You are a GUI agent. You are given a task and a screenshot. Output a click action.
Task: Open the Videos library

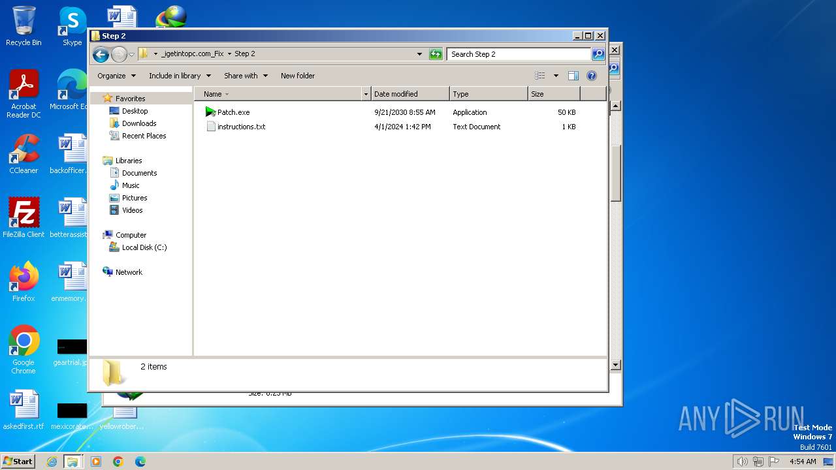132,210
